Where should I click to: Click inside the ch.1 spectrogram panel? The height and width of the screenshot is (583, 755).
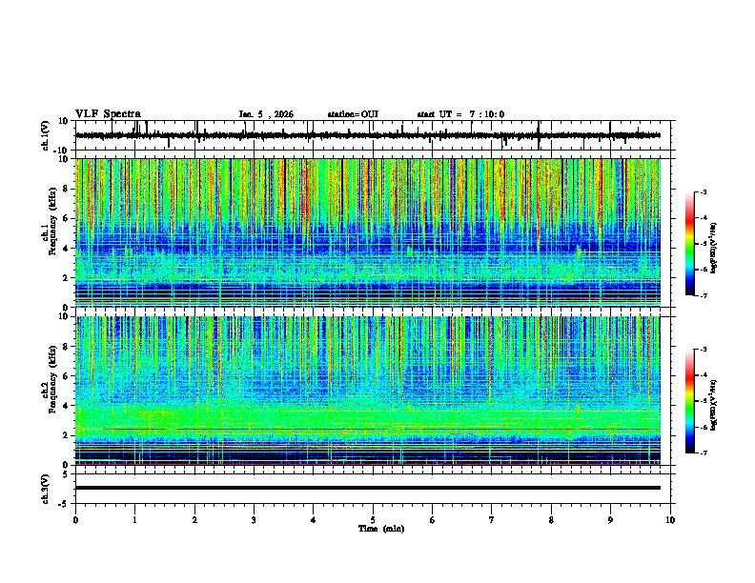point(368,232)
